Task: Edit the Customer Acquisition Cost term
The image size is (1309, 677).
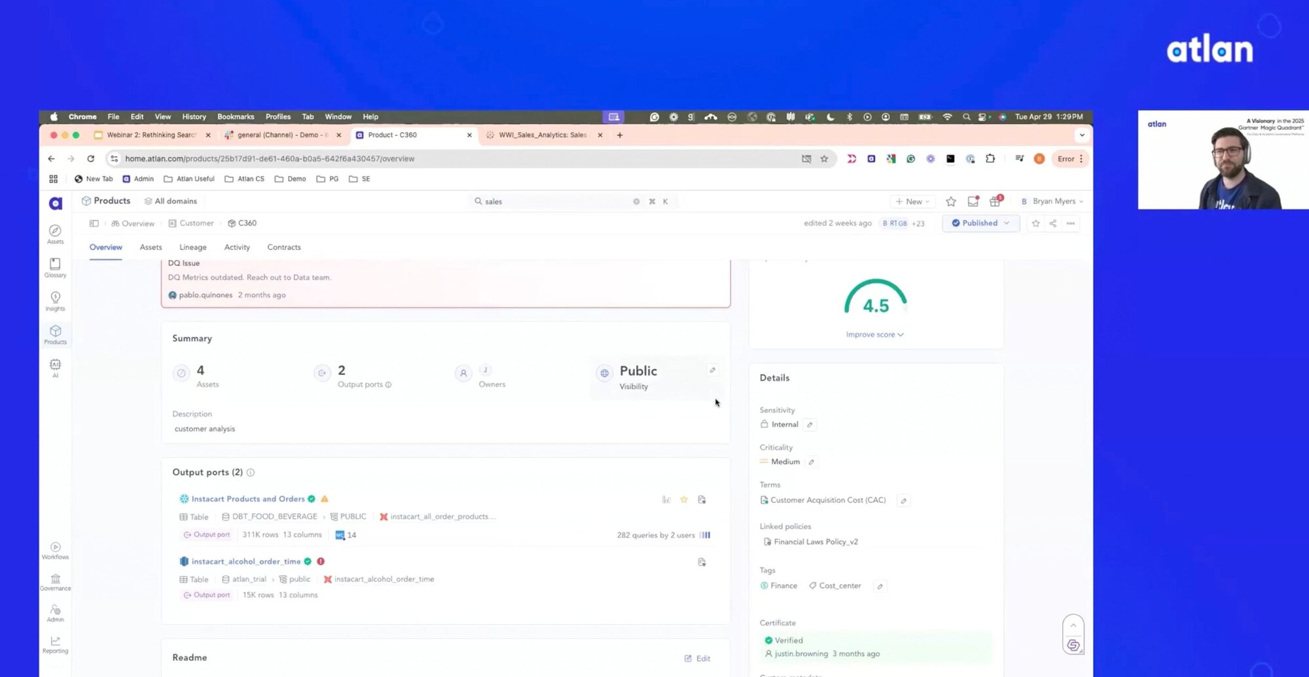Action: tap(903, 500)
